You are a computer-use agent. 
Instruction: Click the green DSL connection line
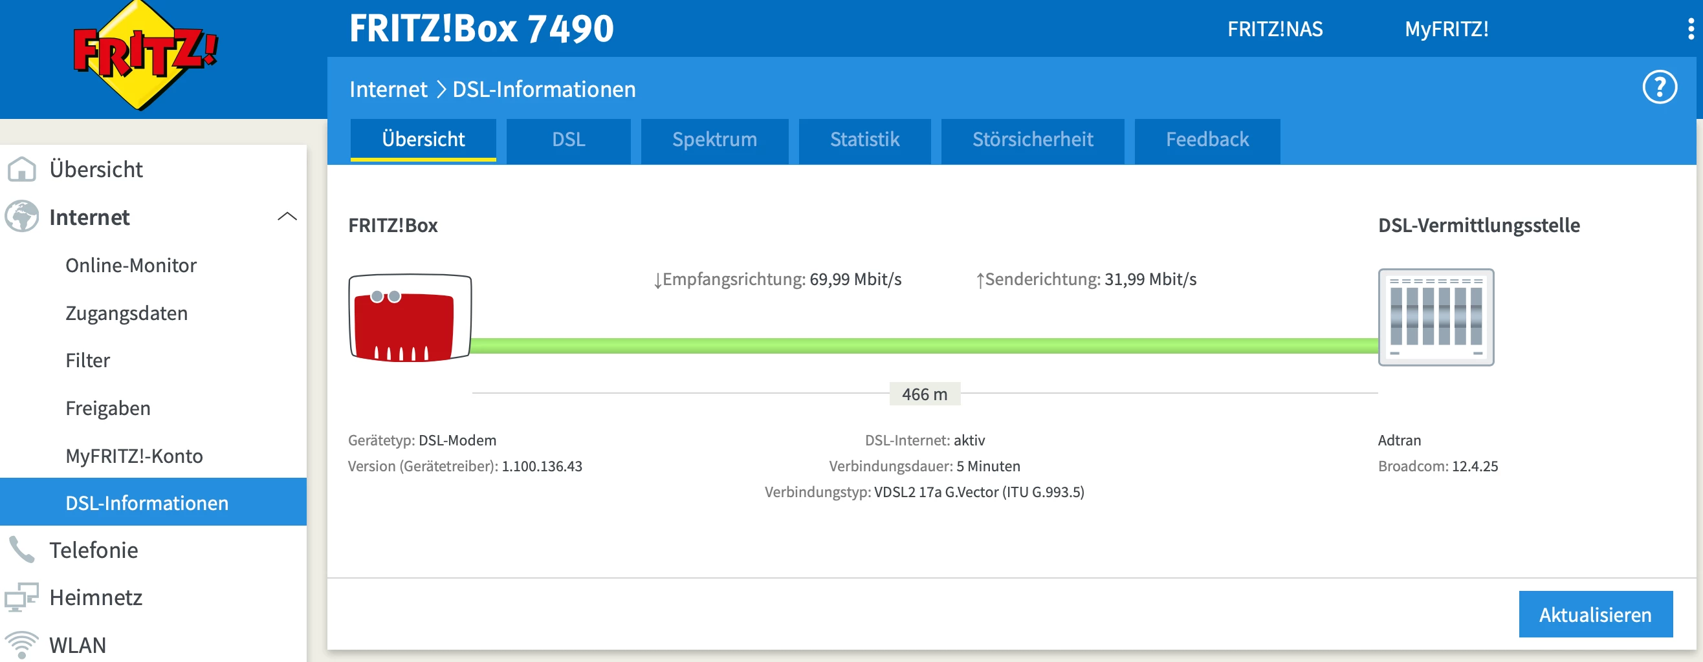pyautogui.click(x=924, y=345)
